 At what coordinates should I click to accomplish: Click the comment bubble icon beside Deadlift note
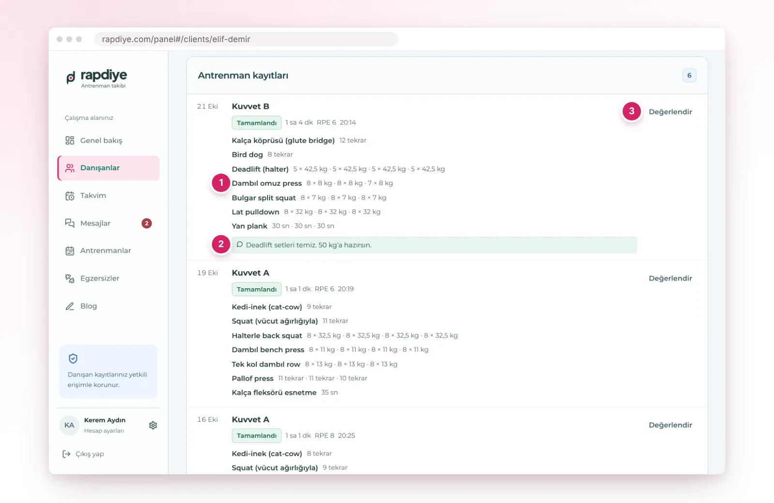pos(239,245)
